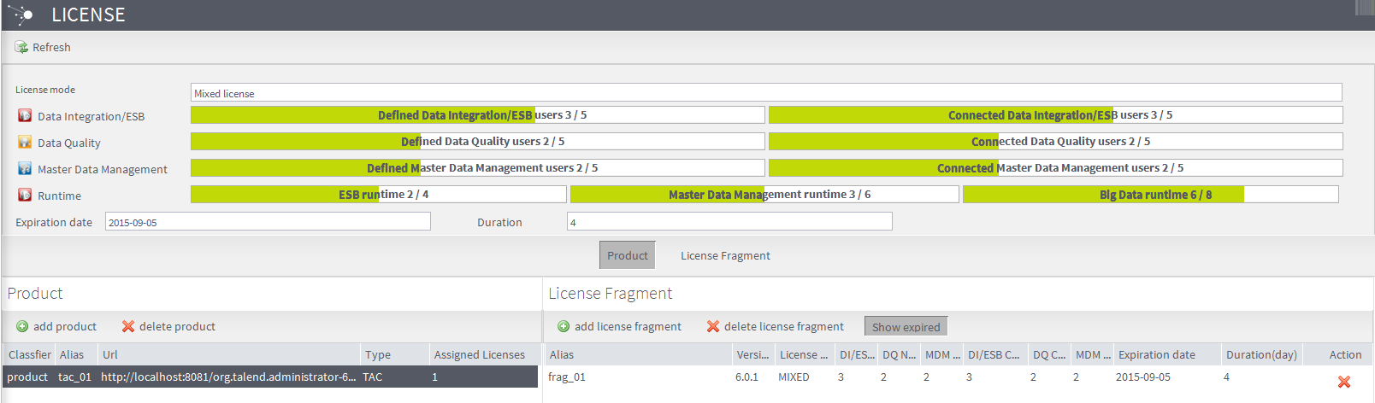
Task: Click red X action for frag_01
Action: tap(1344, 382)
